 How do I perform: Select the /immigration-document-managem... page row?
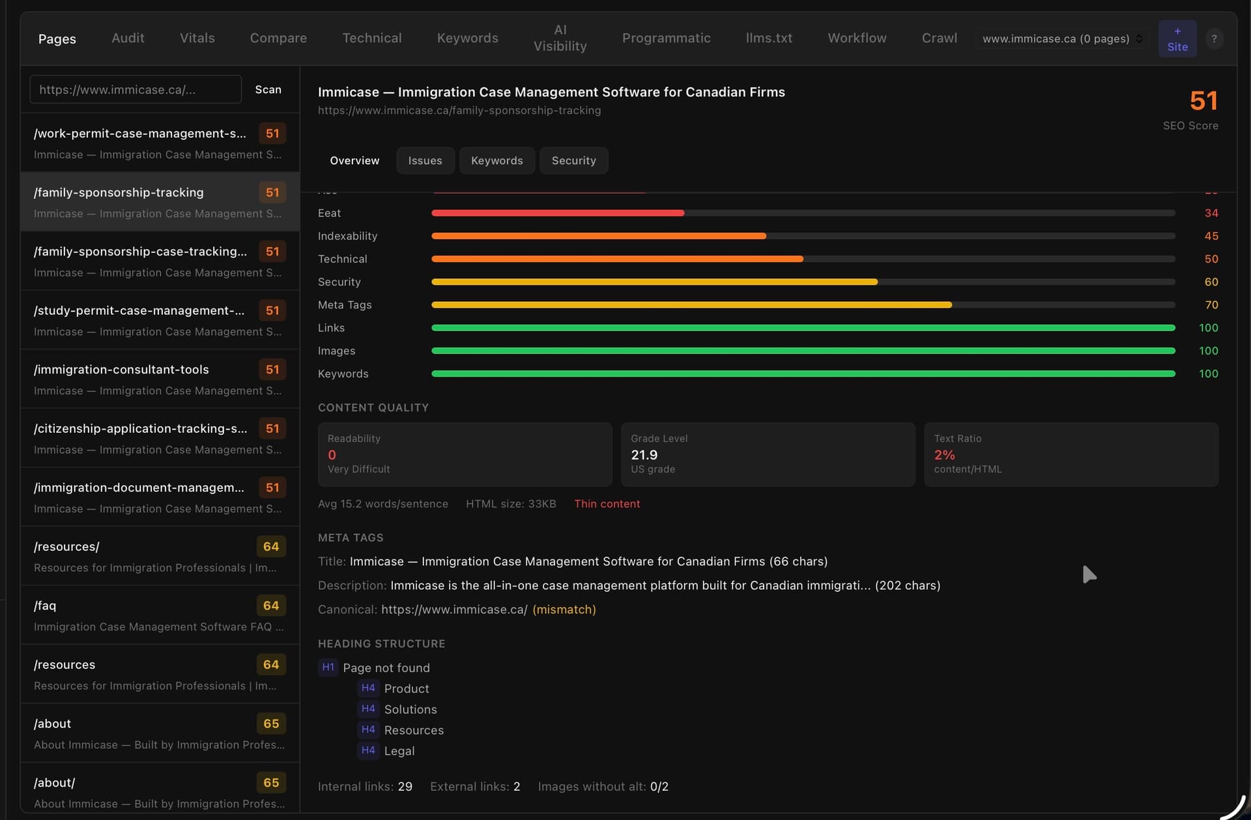160,497
